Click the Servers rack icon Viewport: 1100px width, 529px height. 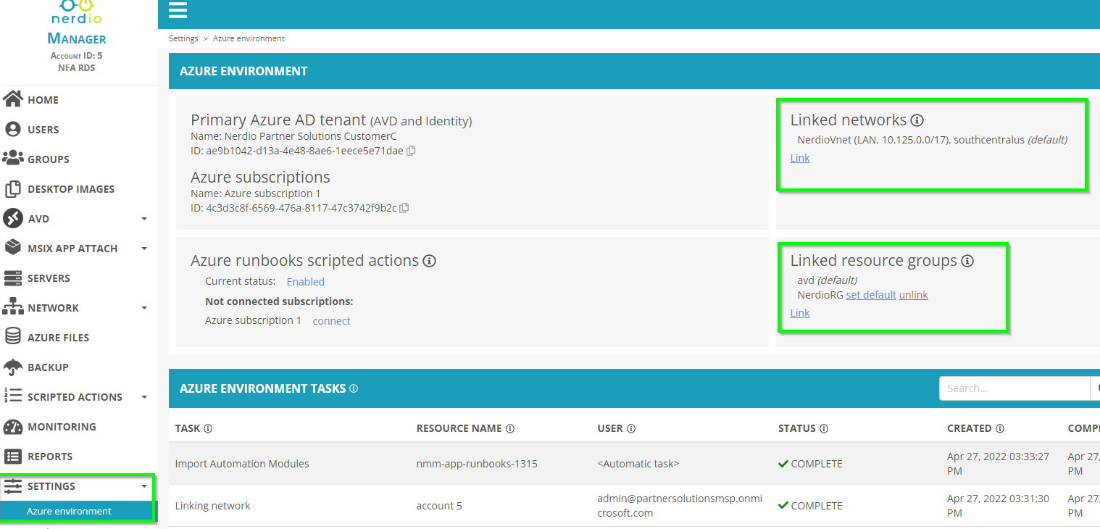tap(13, 278)
